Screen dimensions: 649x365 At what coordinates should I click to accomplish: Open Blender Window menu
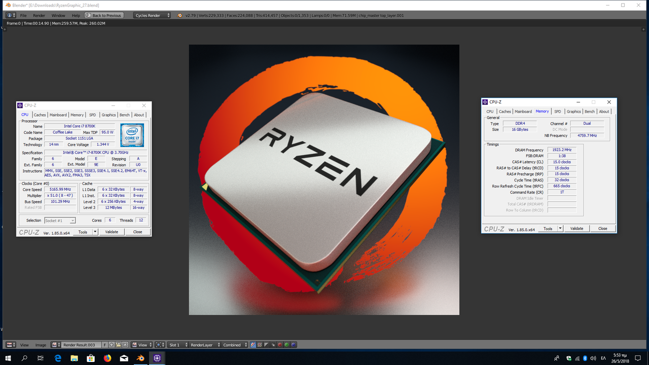[58, 15]
